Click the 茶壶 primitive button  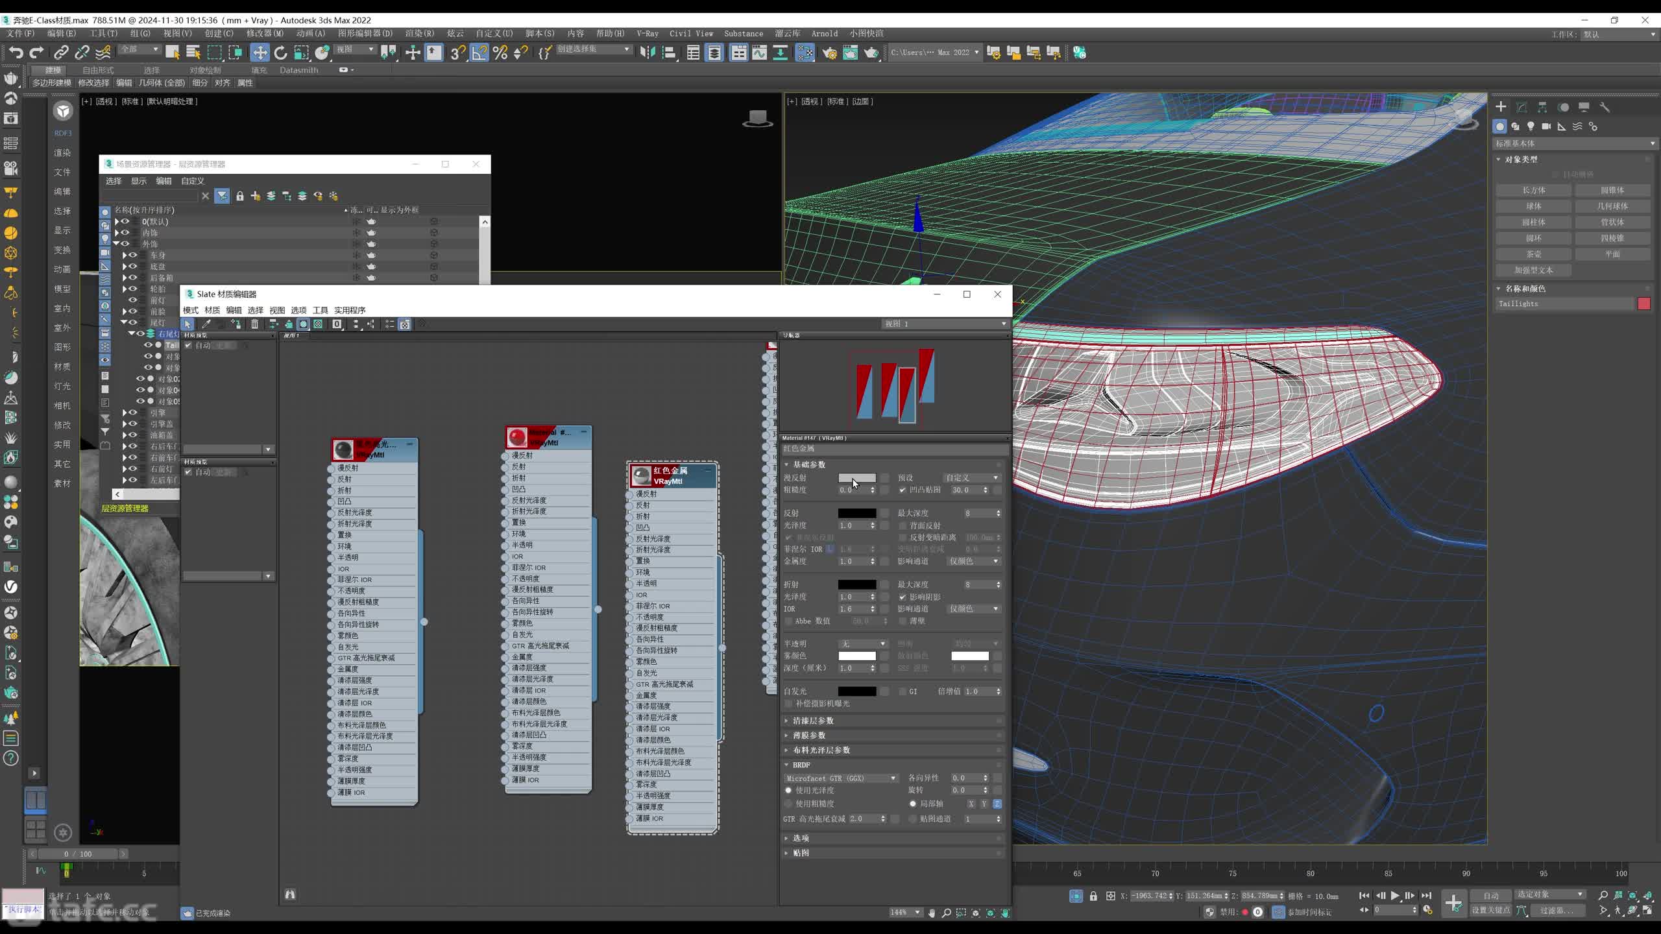click(x=1534, y=254)
